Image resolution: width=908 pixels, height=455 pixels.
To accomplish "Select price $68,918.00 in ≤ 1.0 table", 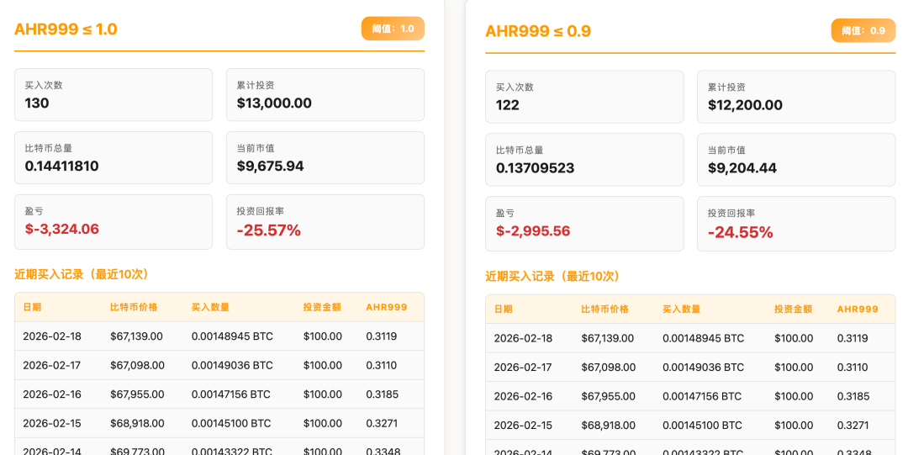I will 137,423.
